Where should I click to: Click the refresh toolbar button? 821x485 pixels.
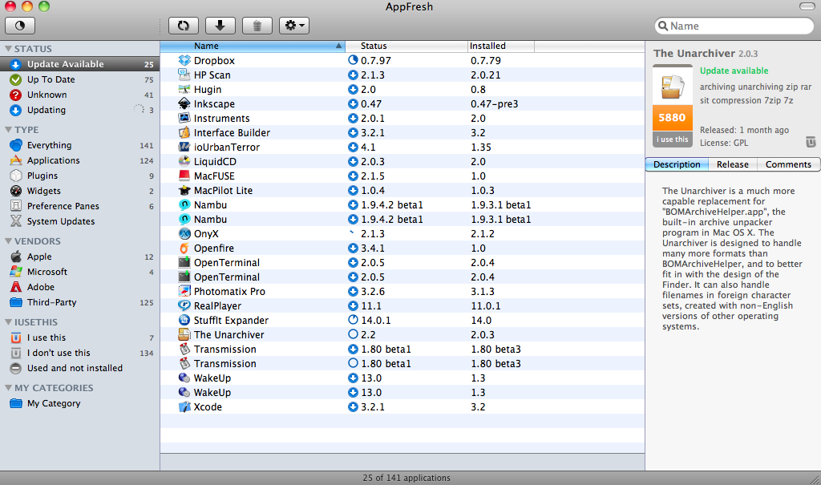pyautogui.click(x=184, y=26)
